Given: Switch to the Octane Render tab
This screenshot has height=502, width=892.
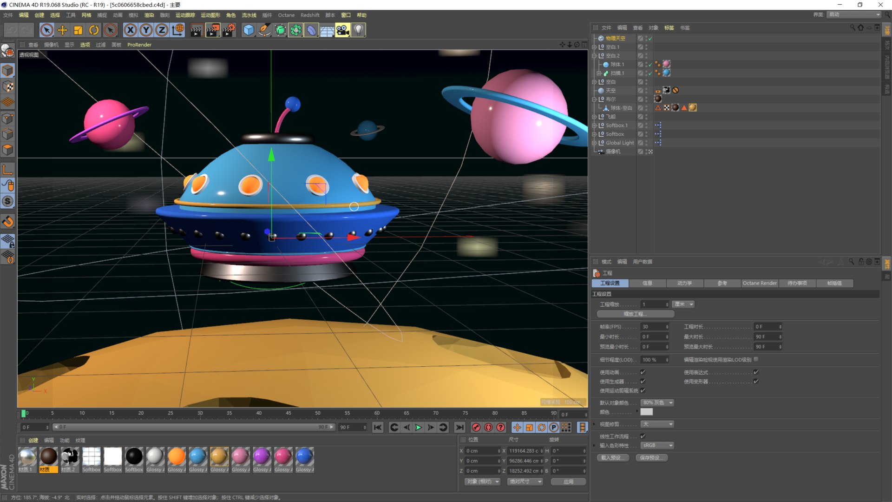Looking at the screenshot, I should click(759, 283).
